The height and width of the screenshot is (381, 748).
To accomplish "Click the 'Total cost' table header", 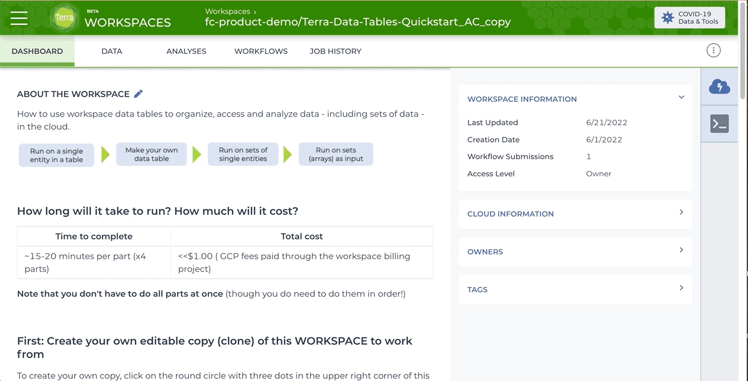I will click(x=302, y=236).
